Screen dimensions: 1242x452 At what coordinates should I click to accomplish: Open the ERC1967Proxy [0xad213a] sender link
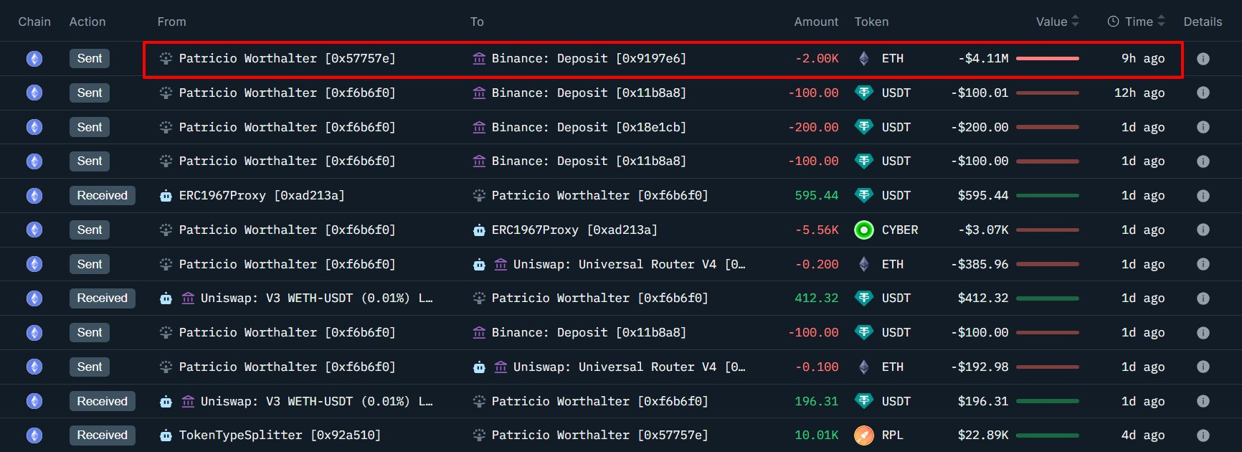[261, 196]
